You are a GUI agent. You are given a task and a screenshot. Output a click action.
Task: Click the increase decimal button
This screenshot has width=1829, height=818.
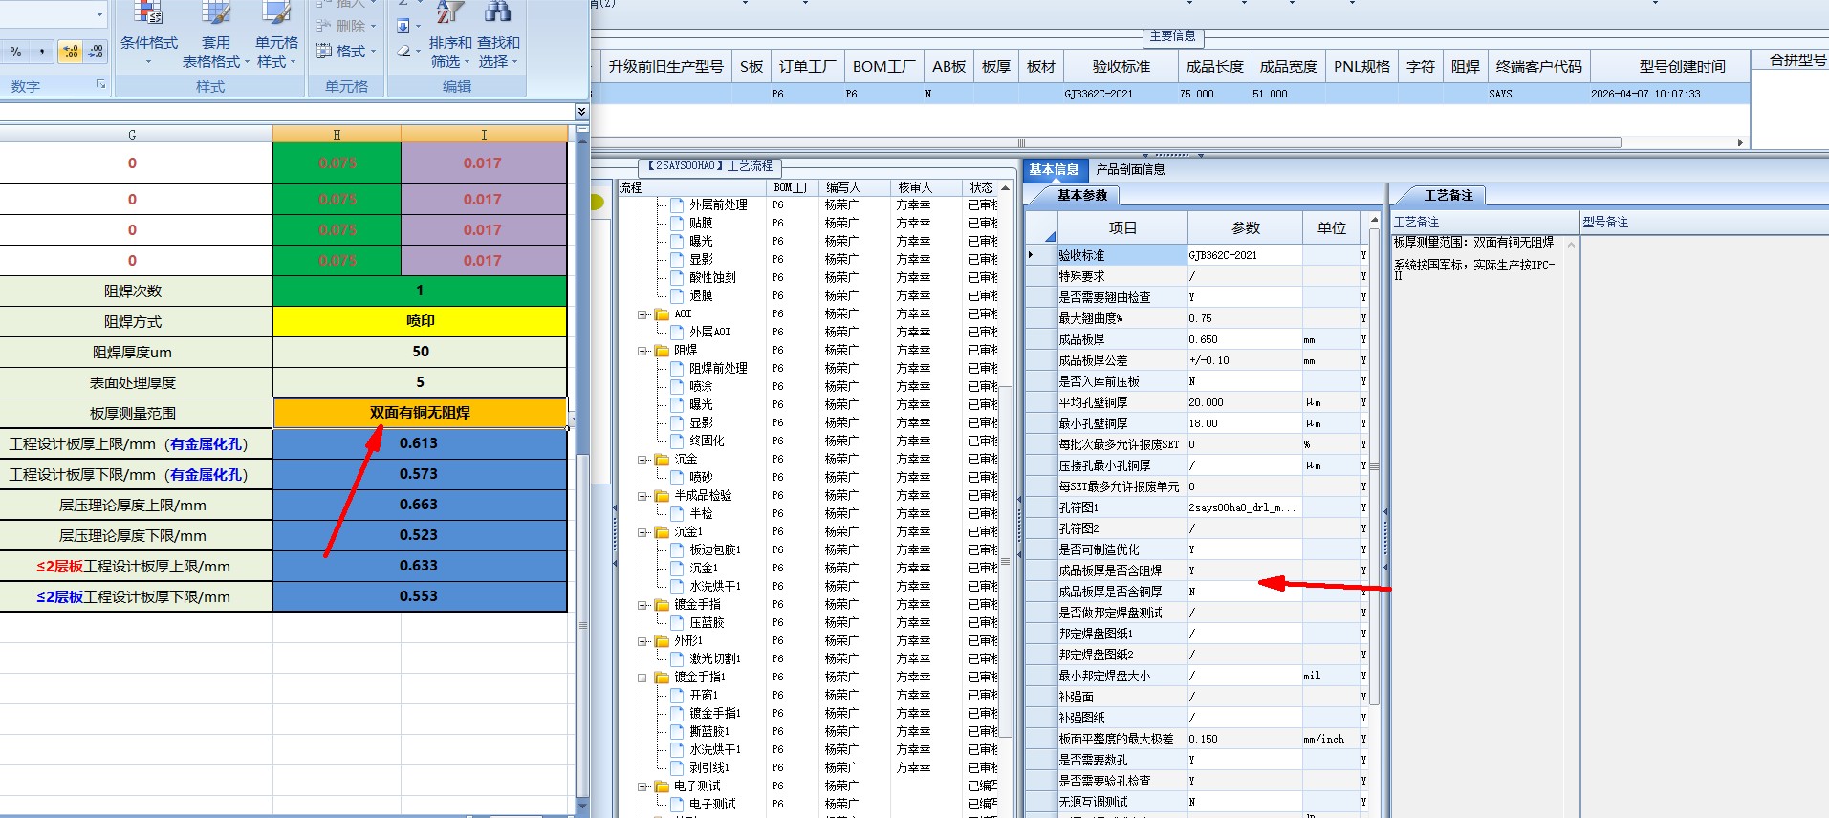point(71,52)
